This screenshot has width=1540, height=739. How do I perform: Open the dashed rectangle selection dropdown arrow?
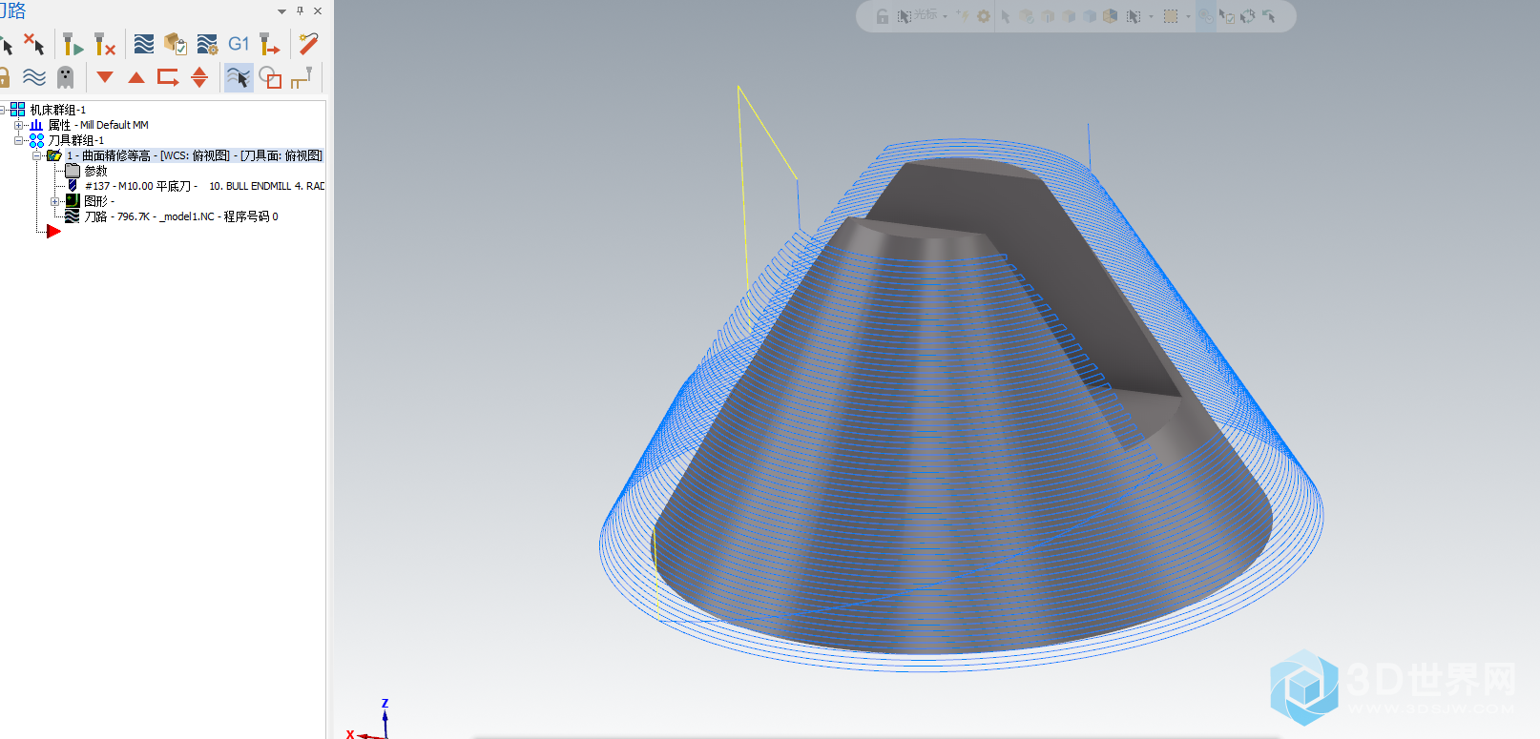click(1188, 16)
